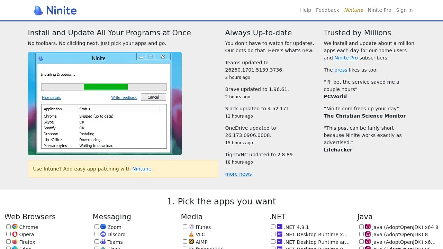The width and height of the screenshot is (443, 249).
Task: Check the .NET 4.8.1 checkbox
Action: pos(273,227)
